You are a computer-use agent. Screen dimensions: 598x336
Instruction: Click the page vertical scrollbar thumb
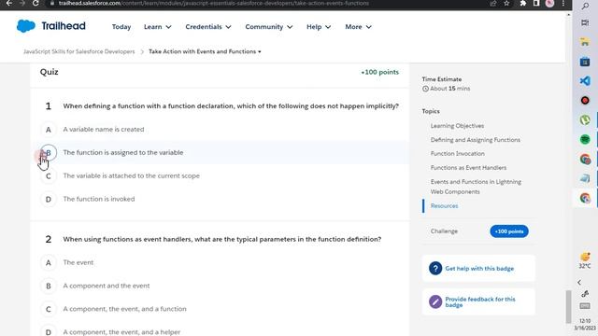click(568, 307)
